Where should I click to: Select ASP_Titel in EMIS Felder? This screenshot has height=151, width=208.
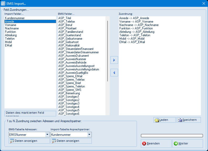click(82, 18)
